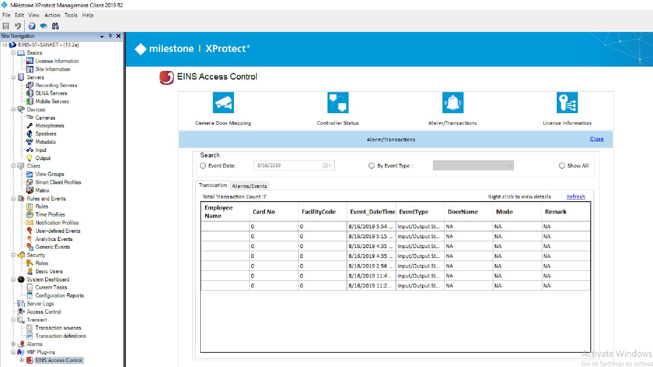Open the Action menu
This screenshot has height=367, width=653.
52,15
